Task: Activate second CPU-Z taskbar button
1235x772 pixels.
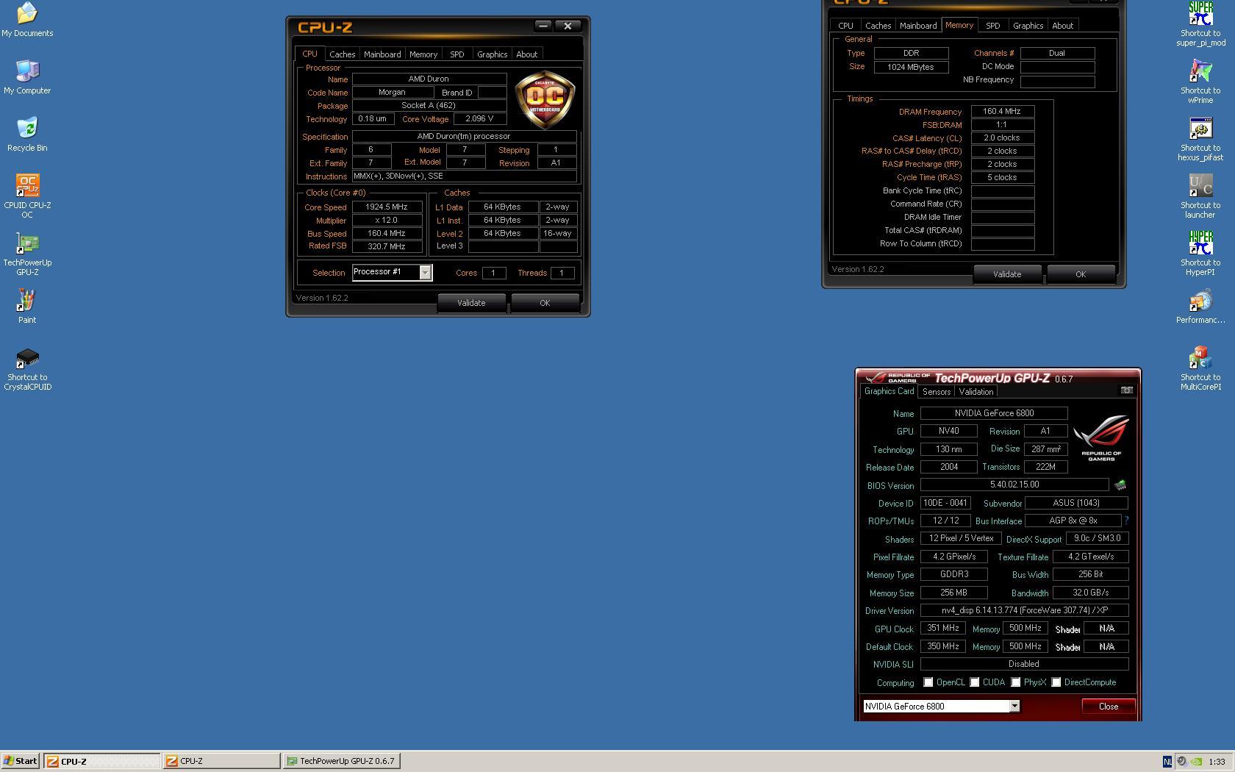Action: pos(221,762)
